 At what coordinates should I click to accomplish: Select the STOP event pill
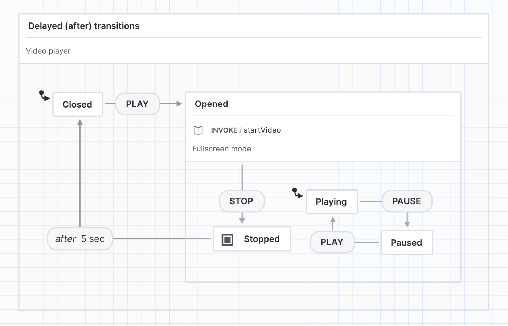242,201
